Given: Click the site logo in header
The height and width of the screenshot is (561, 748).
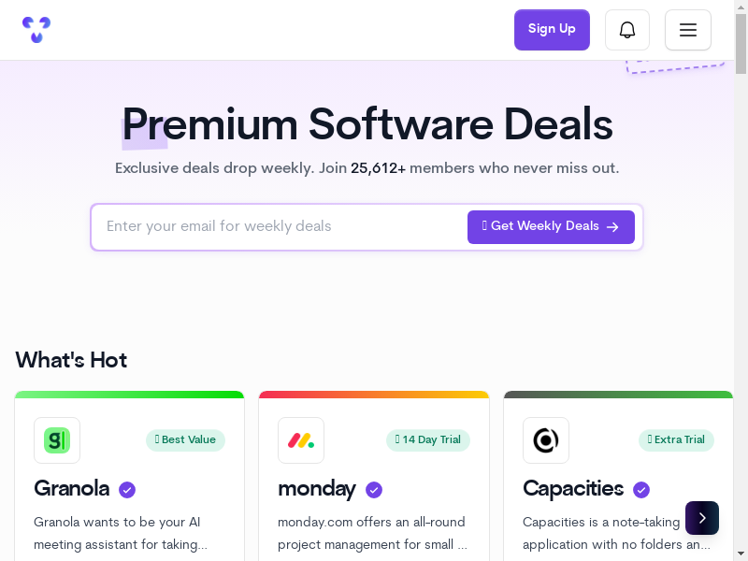Looking at the screenshot, I should tap(36, 30).
